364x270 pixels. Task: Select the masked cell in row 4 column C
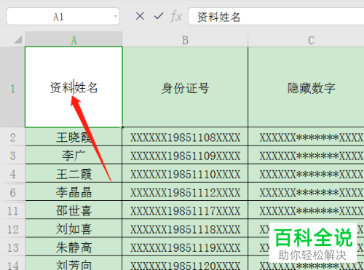tap(306, 173)
